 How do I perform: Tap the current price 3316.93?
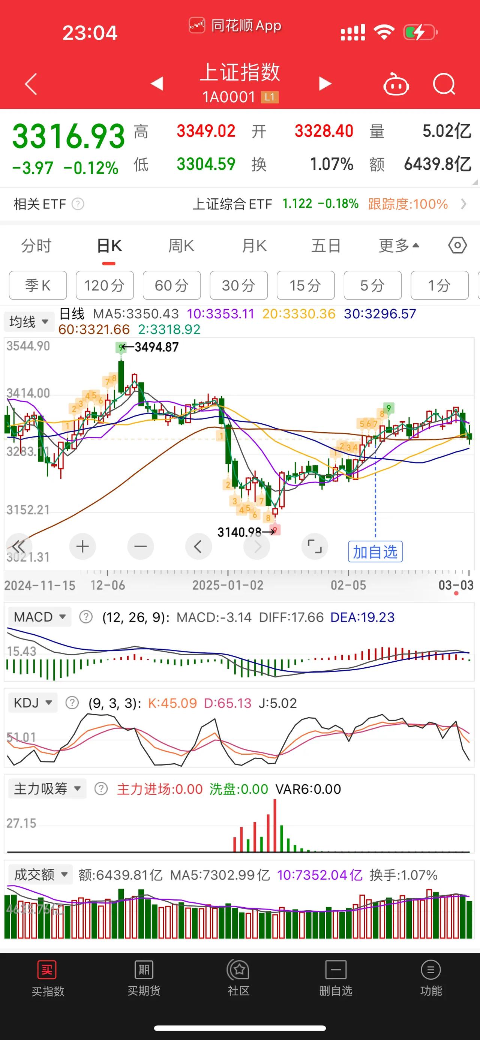coord(69,136)
